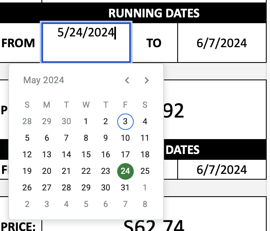This screenshot has height=231, width=270.
Task: Click the TO date cell 6/7/2024
Action: point(222,43)
